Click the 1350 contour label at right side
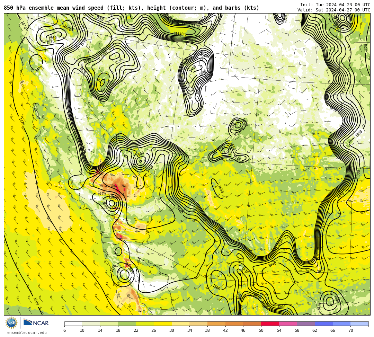 pos(358,134)
